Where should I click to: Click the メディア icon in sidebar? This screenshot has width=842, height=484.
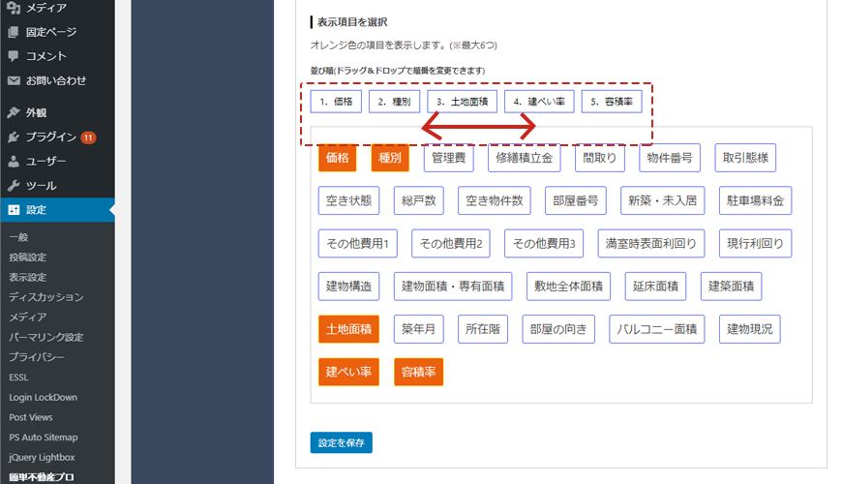[x=14, y=8]
